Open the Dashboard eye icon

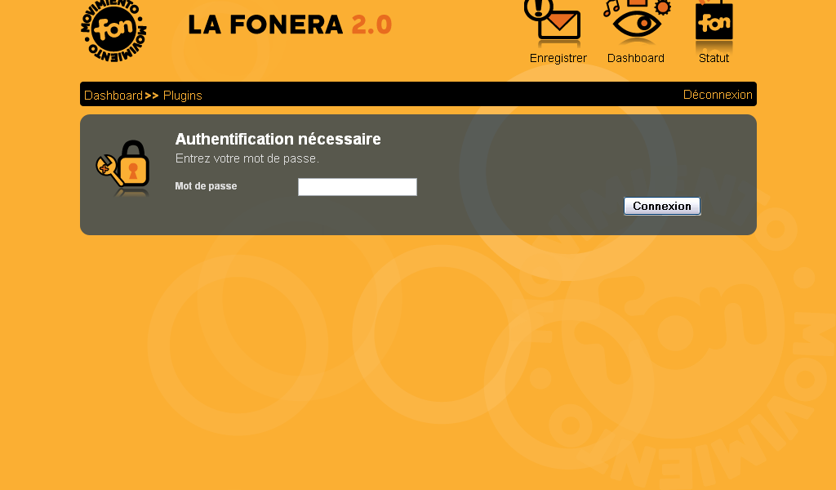click(x=636, y=20)
